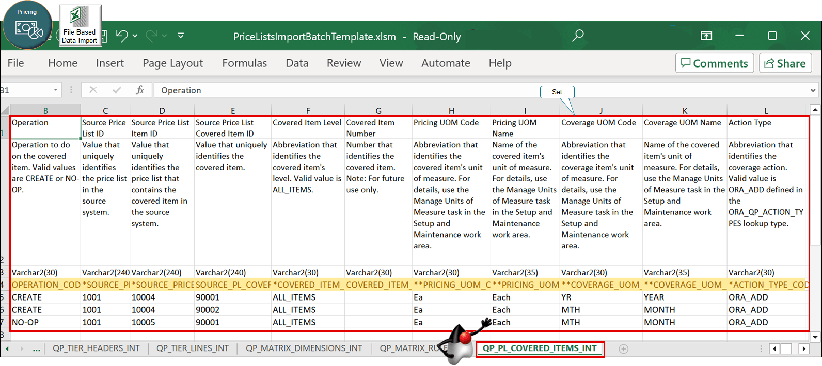The height and width of the screenshot is (366, 822).
Task: Open the Formulas ribbon tab
Action: click(244, 63)
